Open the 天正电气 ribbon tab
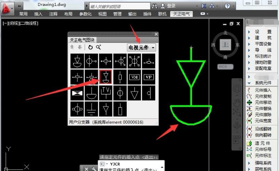 point(181,14)
